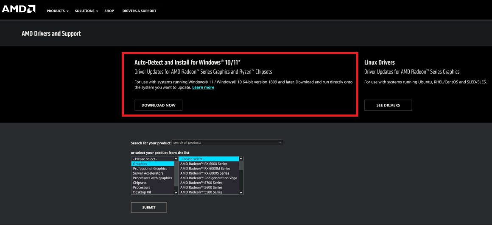The image size is (492, 225).
Task: Select the first list's Please select entry
Action: [153, 159]
